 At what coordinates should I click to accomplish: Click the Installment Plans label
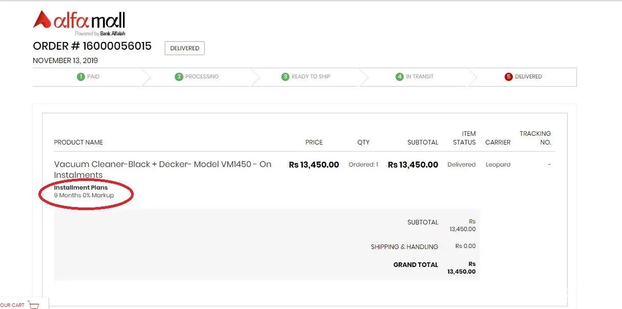coord(81,188)
